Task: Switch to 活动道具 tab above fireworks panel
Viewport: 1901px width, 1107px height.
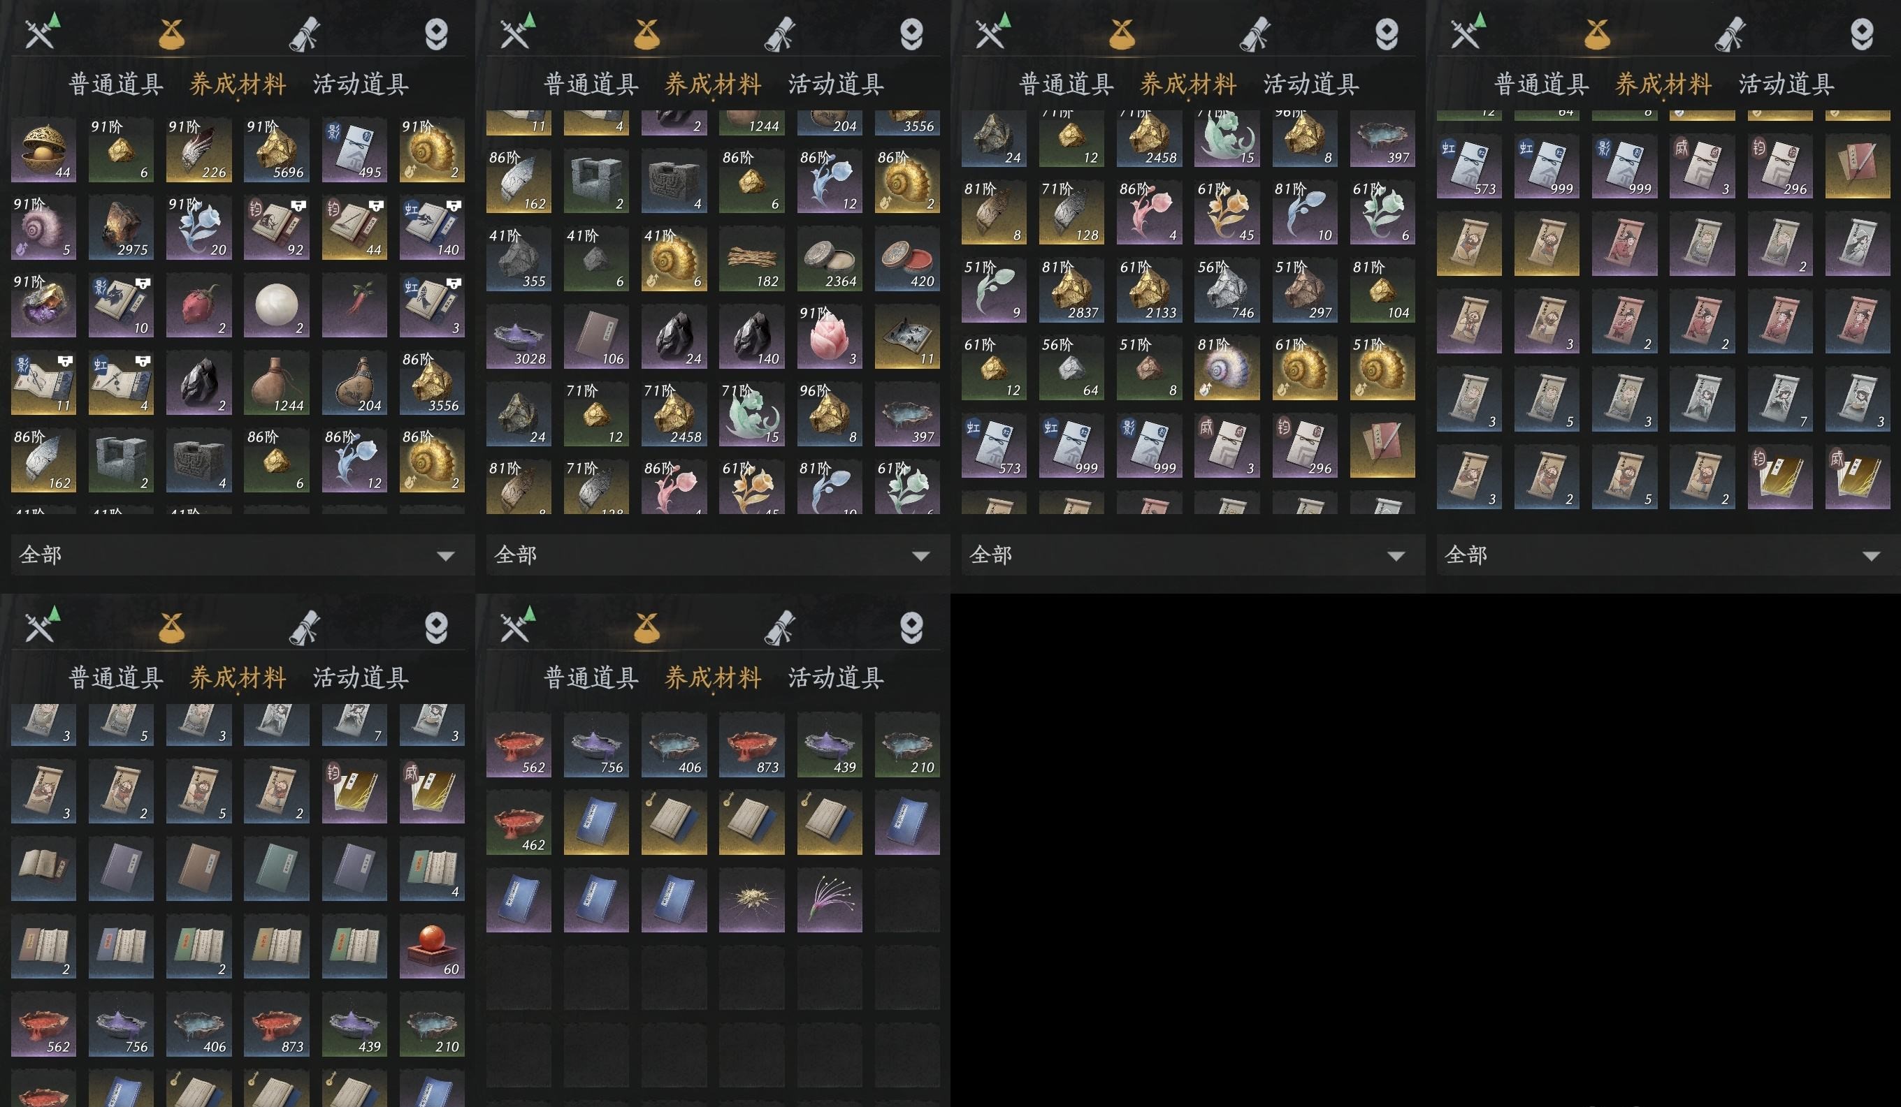Action: tap(836, 677)
